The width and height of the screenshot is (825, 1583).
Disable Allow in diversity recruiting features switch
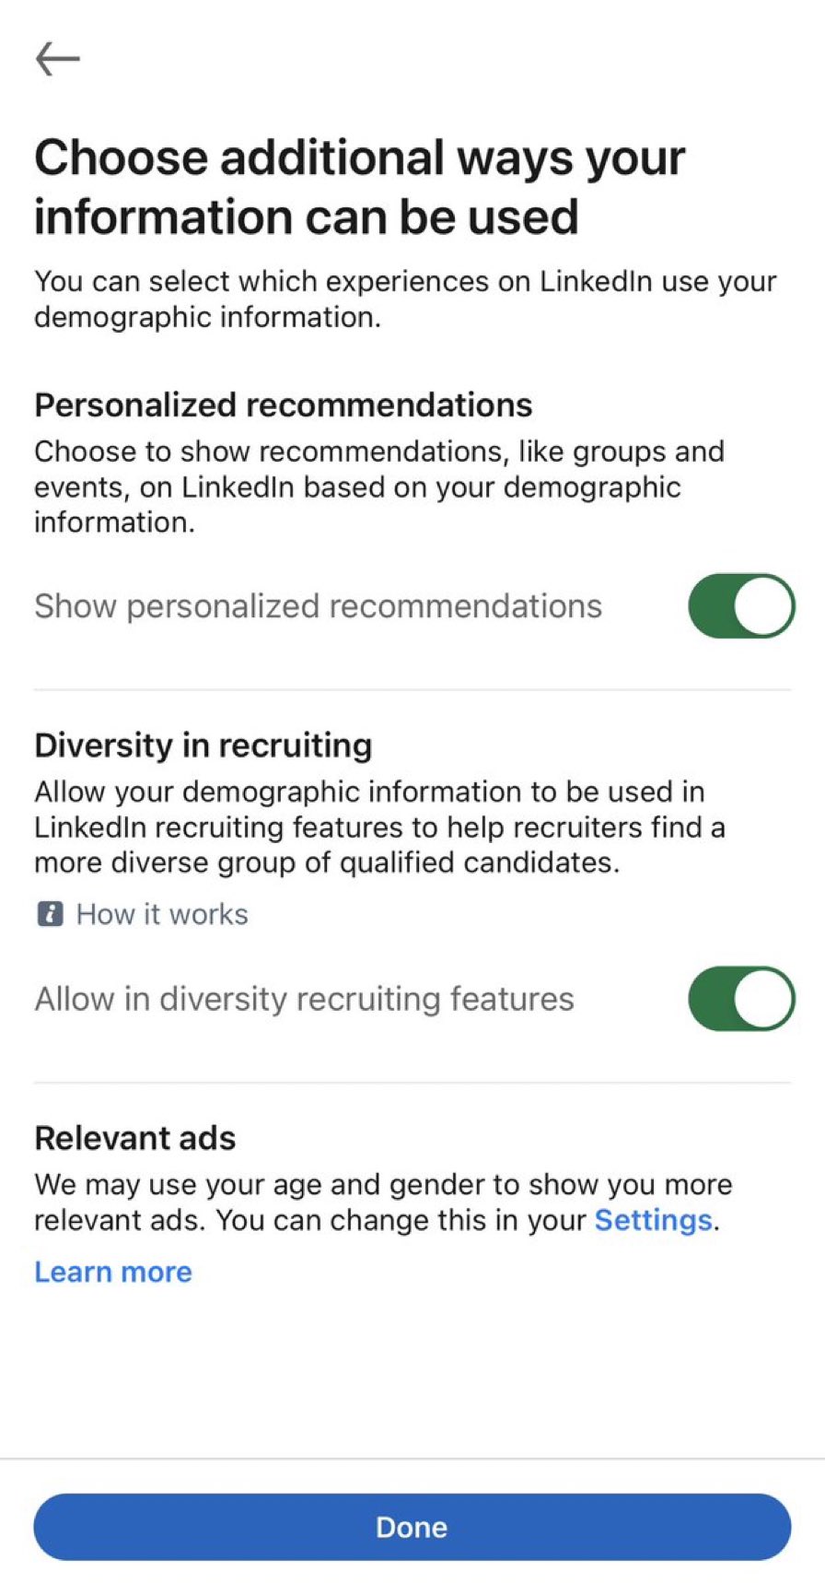[x=741, y=999]
